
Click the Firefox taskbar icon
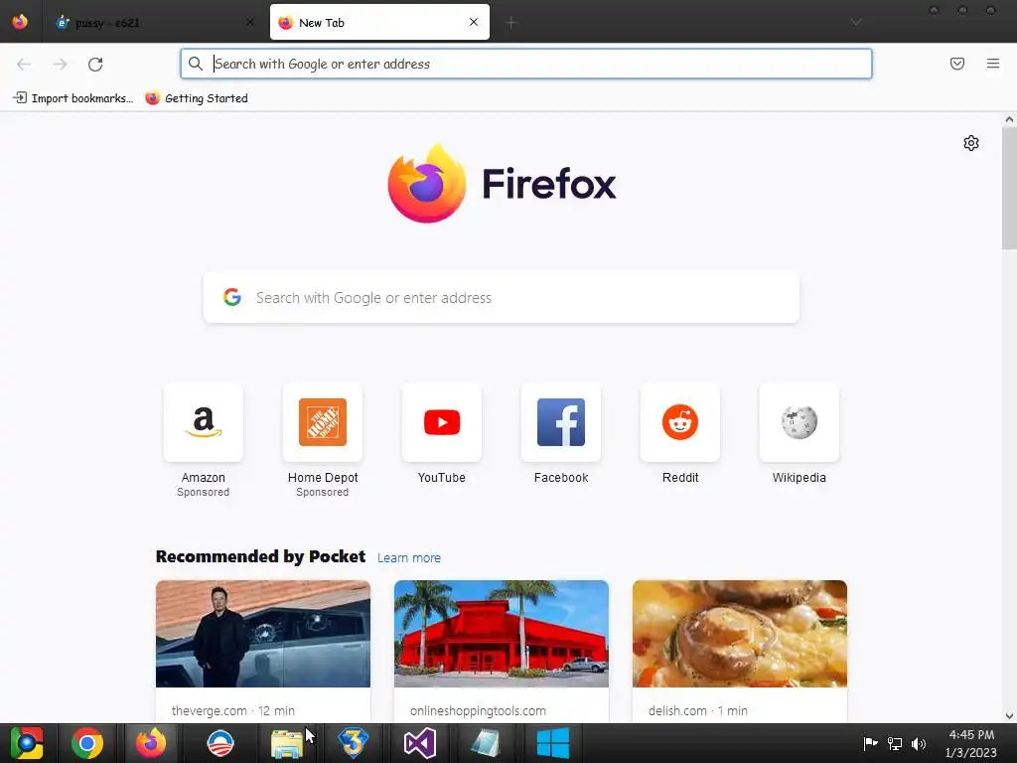(151, 743)
